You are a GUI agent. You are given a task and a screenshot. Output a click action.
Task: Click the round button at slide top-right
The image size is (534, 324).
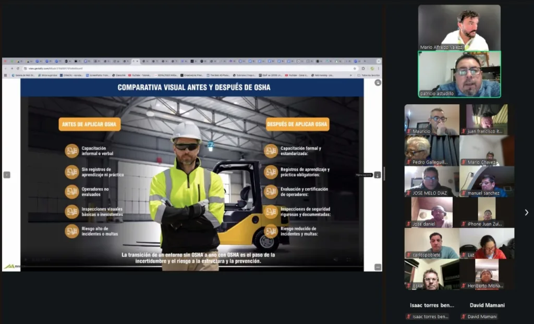[x=378, y=83]
